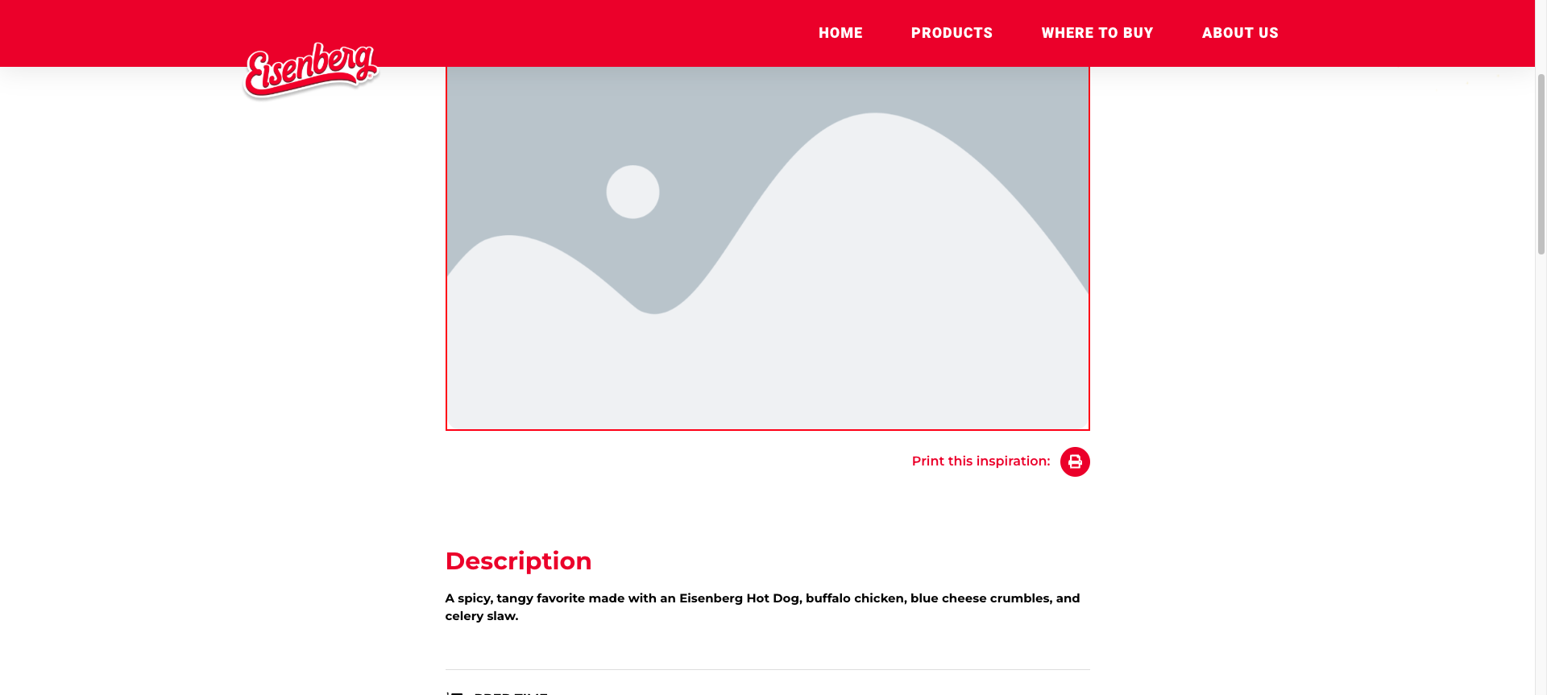
Task: Click the cut-off list icon beside Prep Time
Action: (x=455, y=692)
